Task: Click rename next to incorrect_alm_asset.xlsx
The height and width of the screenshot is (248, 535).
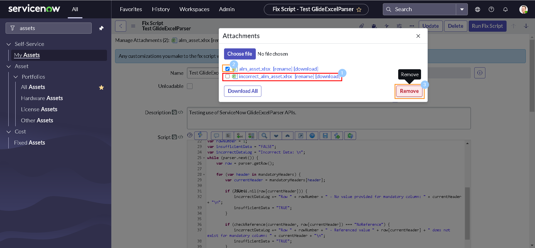Action: (x=304, y=76)
